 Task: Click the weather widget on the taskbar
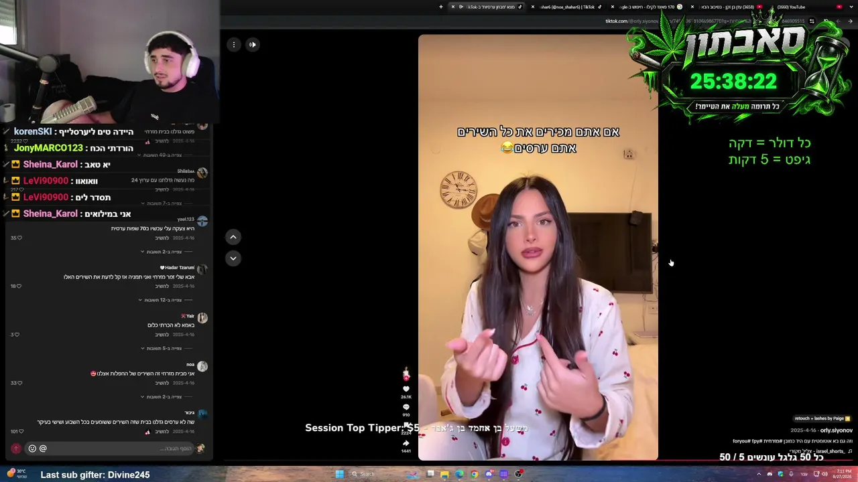point(17,473)
